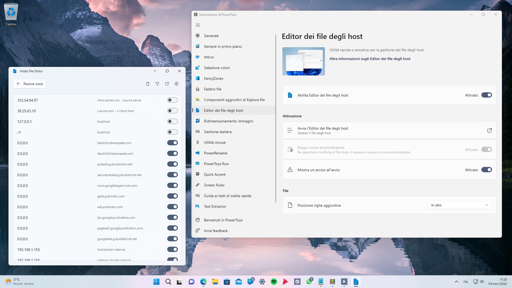The width and height of the screenshot is (512, 288).
Task: Toggle Abilita Editor dei file degli host off
Action: [x=486, y=95]
